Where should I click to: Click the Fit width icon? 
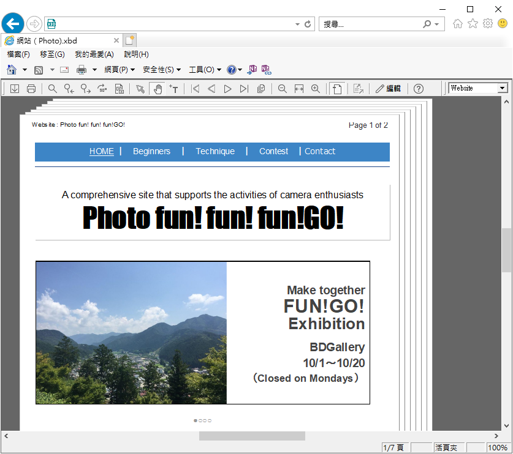299,89
